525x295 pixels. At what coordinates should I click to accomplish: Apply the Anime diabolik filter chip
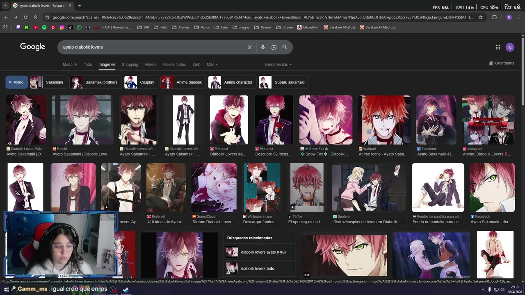click(x=183, y=82)
